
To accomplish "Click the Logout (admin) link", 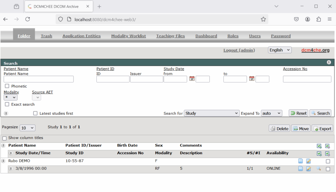I will click(x=239, y=50).
